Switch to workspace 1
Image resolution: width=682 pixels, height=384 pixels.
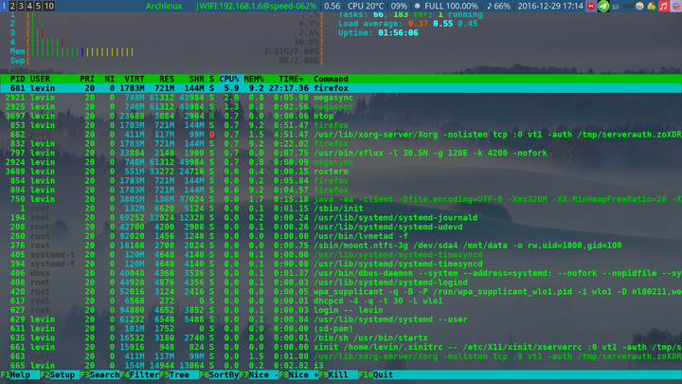click(4, 6)
